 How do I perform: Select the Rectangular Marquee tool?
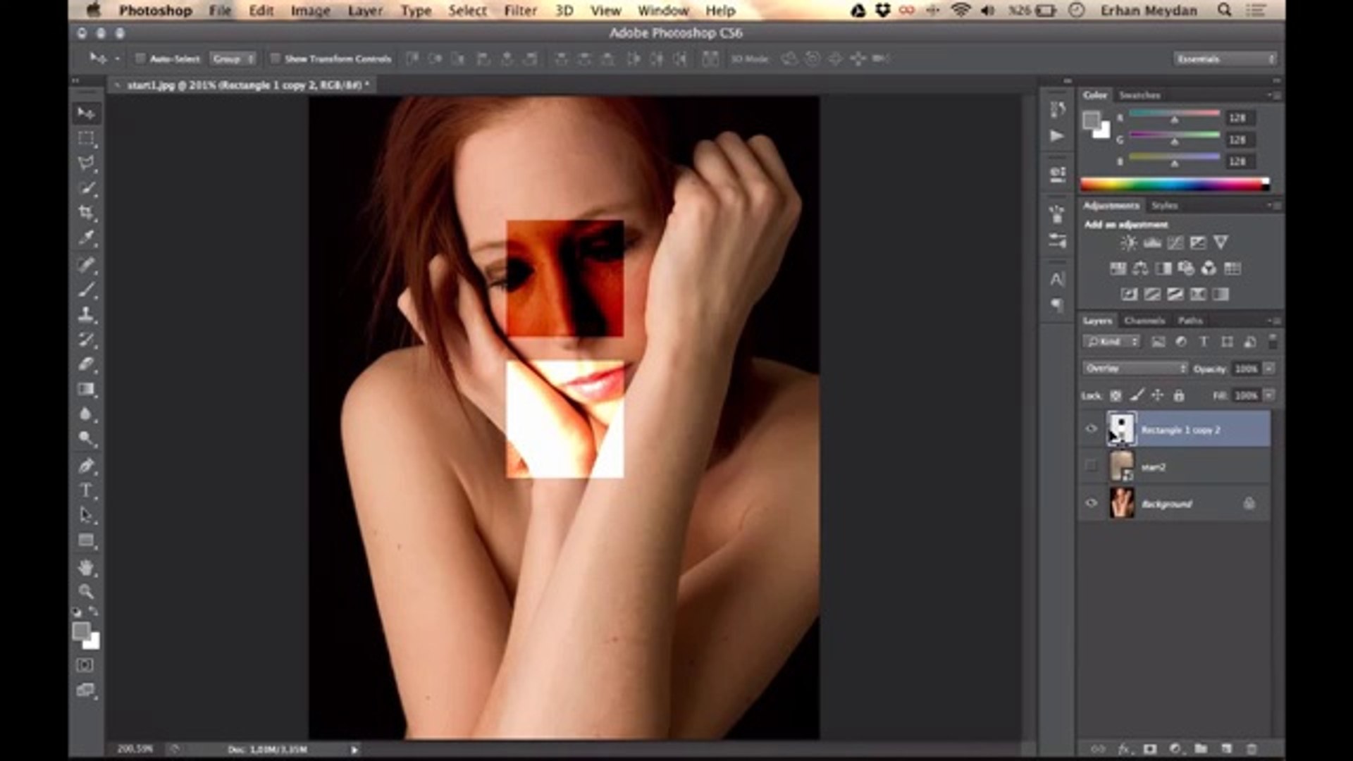click(x=86, y=139)
